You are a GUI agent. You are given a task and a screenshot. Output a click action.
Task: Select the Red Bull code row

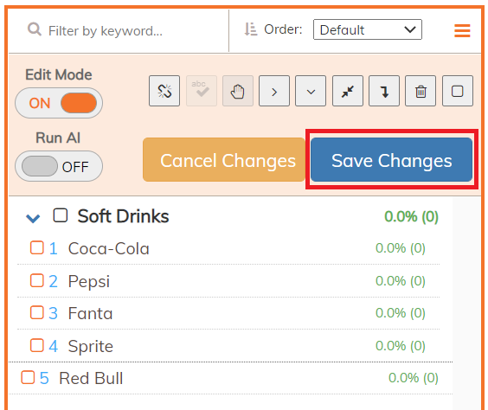pyautogui.click(x=230, y=378)
